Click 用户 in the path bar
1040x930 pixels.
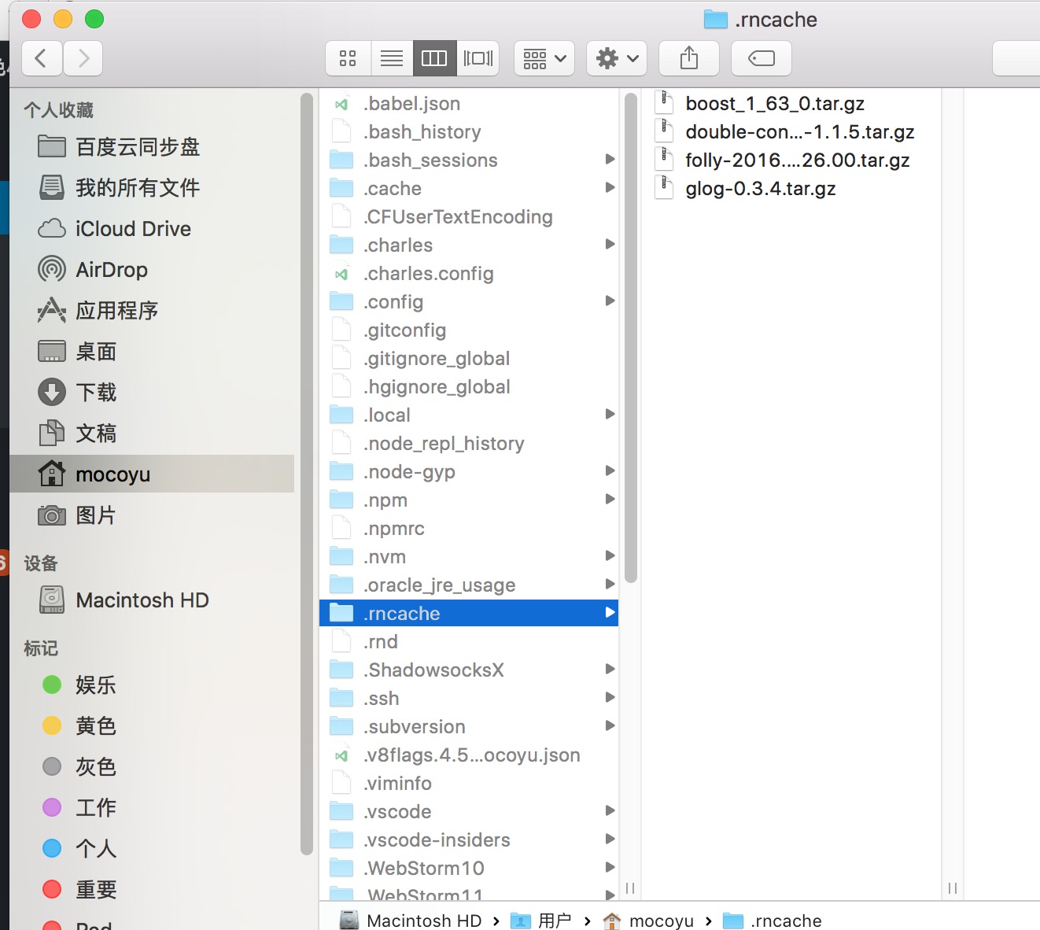point(555,920)
